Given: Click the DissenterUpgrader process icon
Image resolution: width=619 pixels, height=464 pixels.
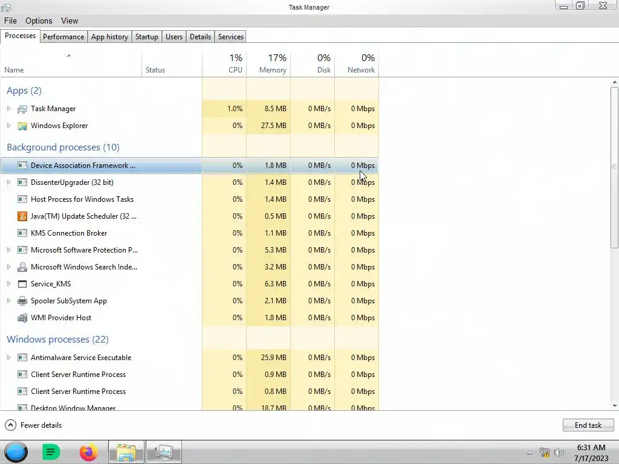Looking at the screenshot, I should point(22,182).
